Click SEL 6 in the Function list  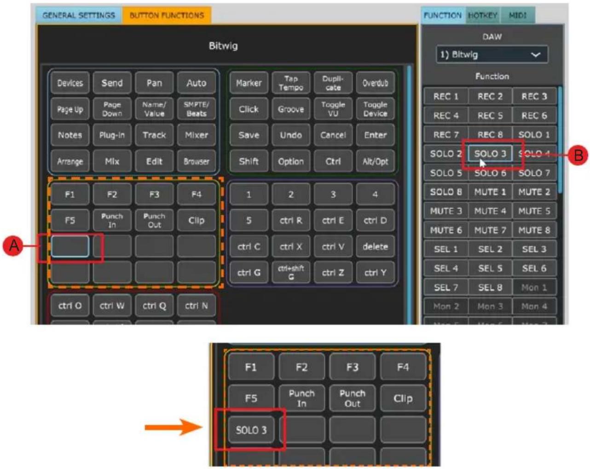(534, 268)
